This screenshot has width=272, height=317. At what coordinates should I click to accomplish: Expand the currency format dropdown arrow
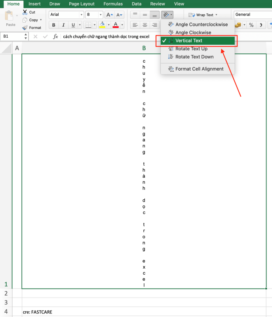[x=244, y=25]
